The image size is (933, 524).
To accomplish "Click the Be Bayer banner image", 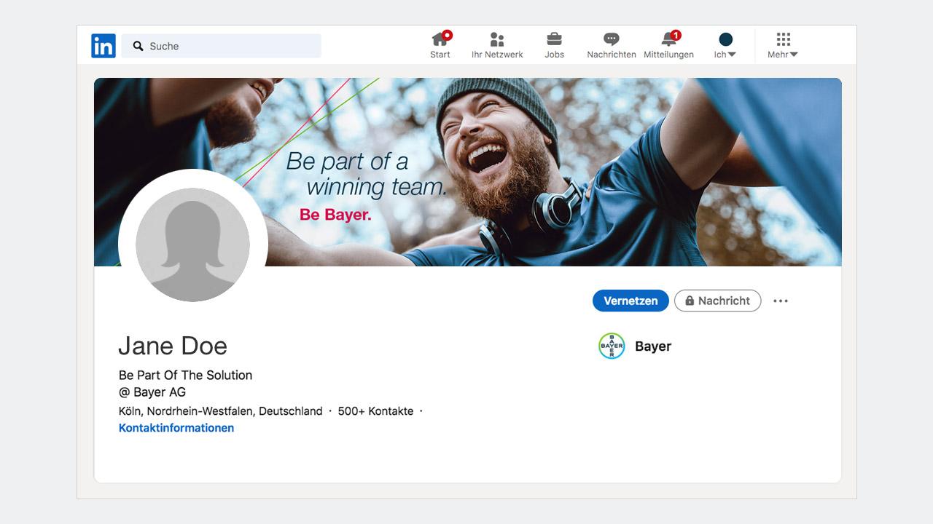I will 468,172.
